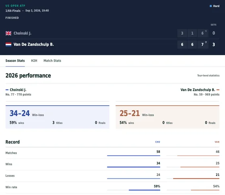Click Choinski's third set score 6
The height and width of the screenshot is (195, 225).
(x=202, y=33)
